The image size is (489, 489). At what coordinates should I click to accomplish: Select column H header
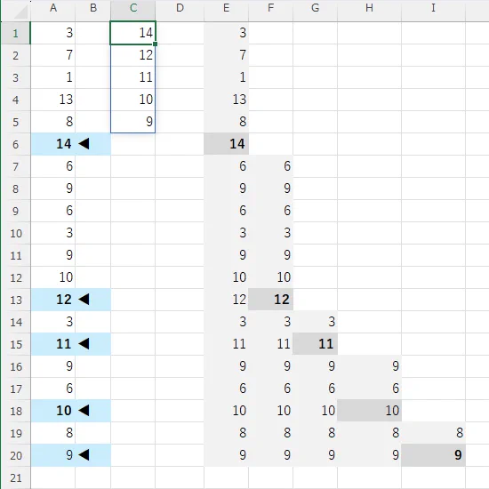tap(369, 8)
